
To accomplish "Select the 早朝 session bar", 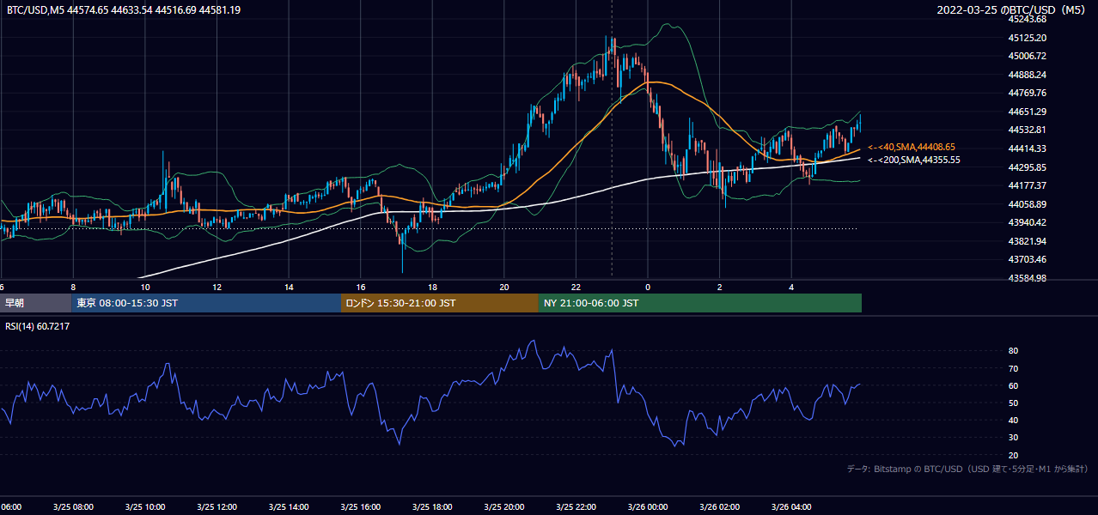I will 36,303.
